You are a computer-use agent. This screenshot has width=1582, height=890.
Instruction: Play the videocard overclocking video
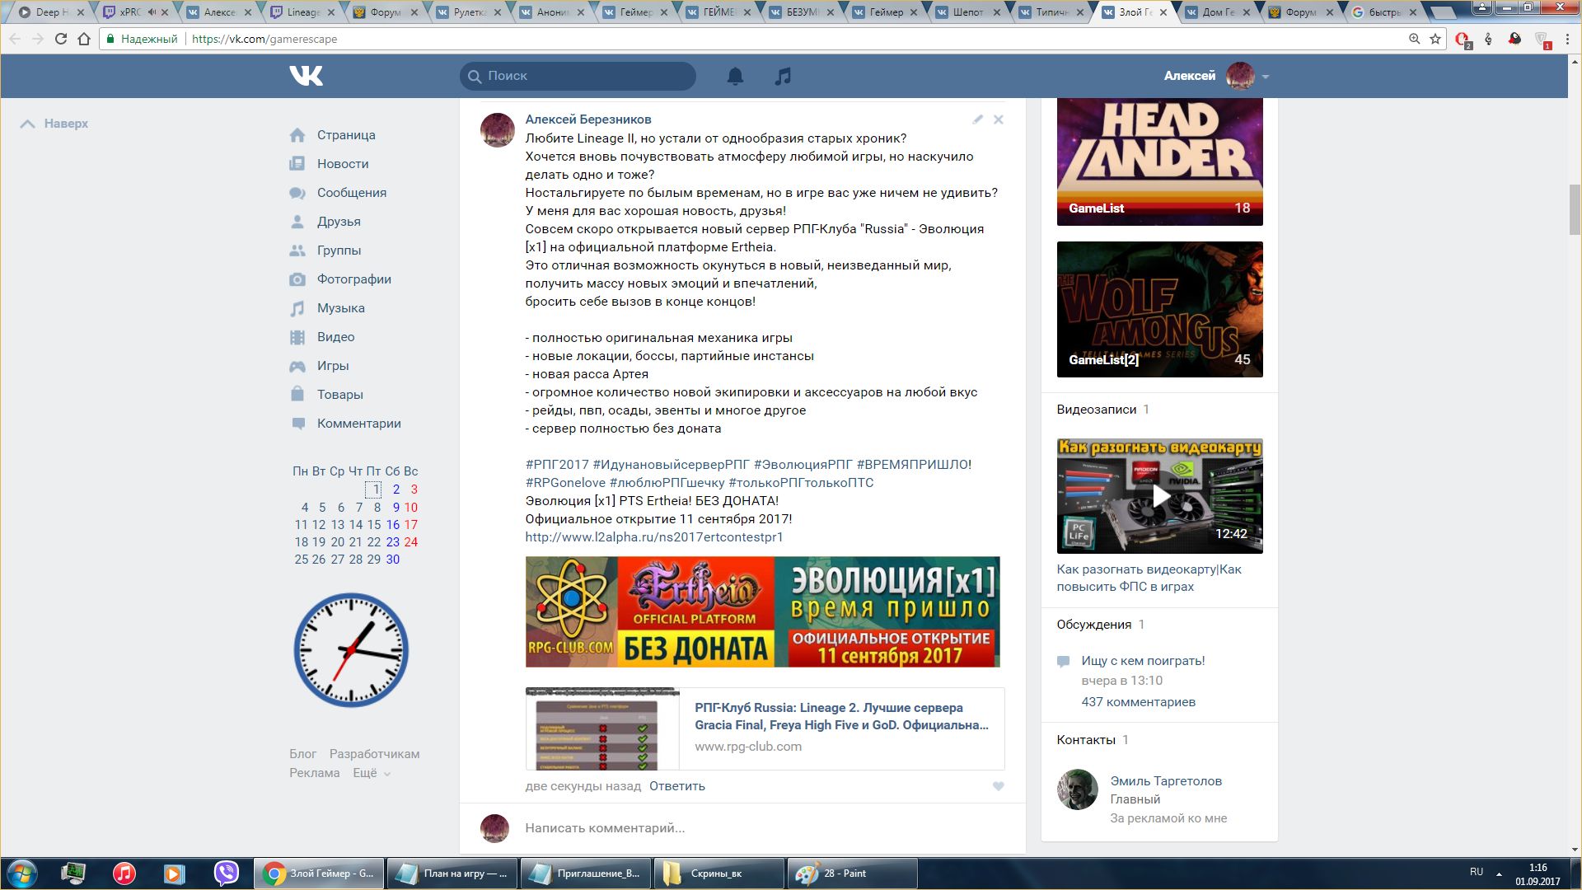point(1159,496)
